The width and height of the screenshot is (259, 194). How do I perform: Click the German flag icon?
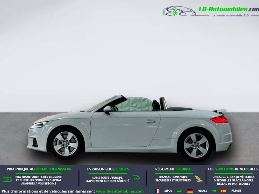[190, 191]
